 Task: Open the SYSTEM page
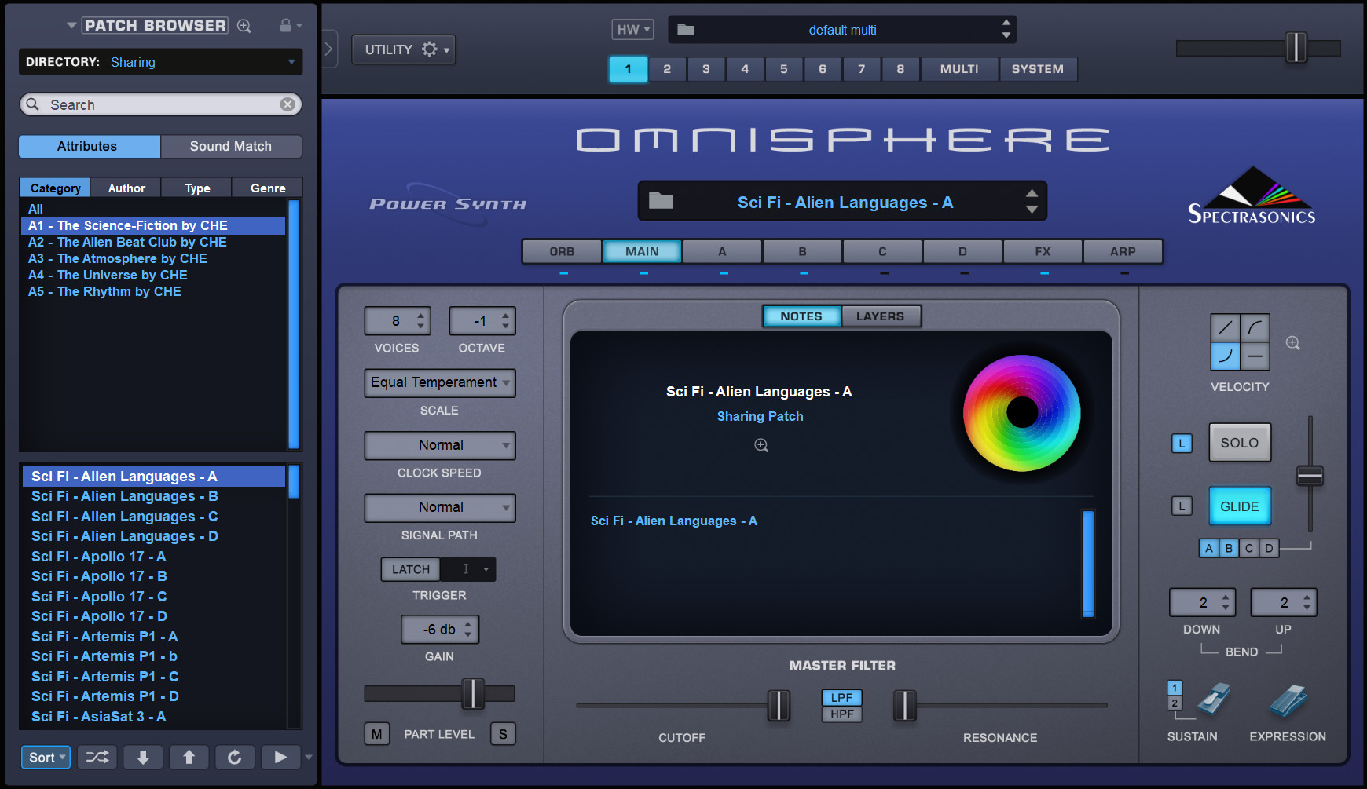point(1038,69)
